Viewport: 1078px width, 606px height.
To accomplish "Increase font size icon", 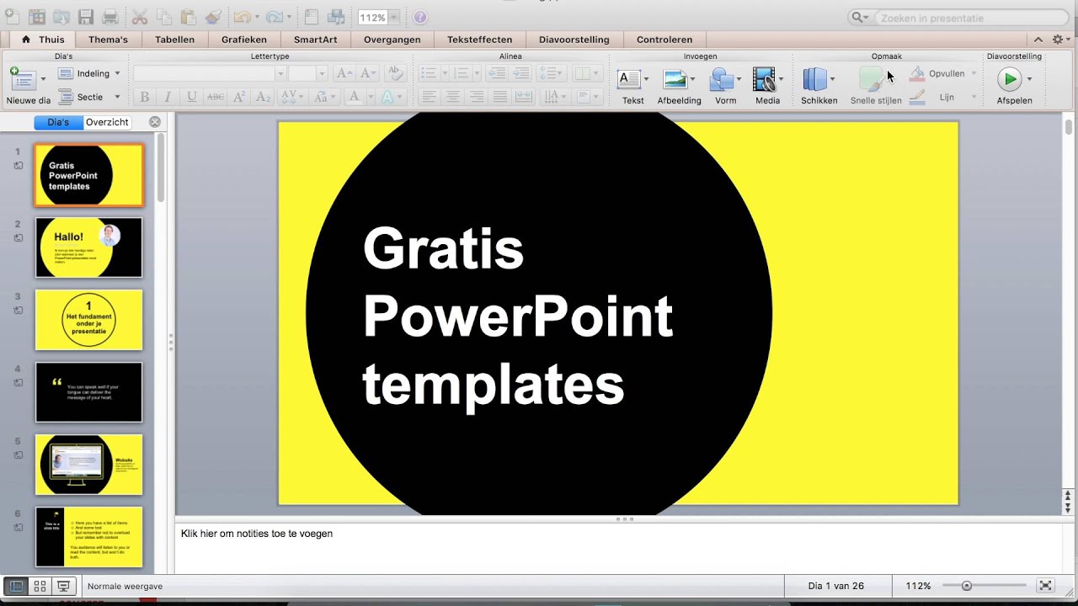I will pyautogui.click(x=344, y=73).
